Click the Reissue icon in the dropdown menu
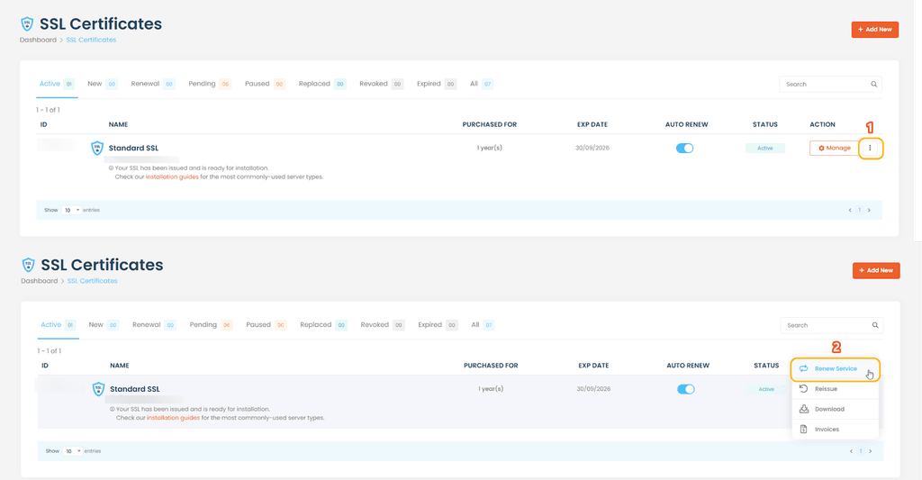 pos(803,389)
